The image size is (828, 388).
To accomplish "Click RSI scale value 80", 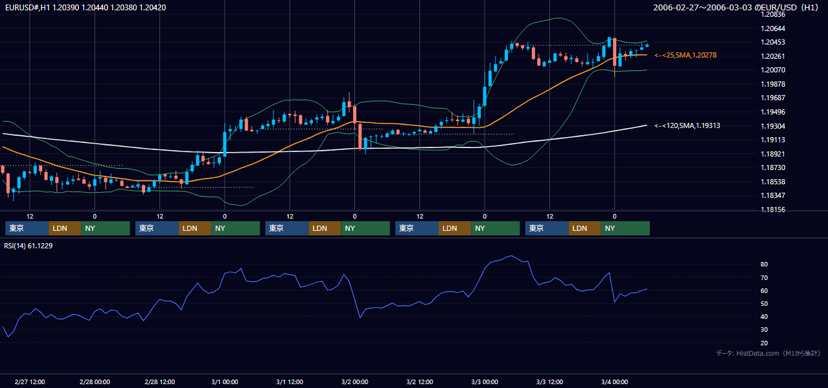I will [764, 264].
